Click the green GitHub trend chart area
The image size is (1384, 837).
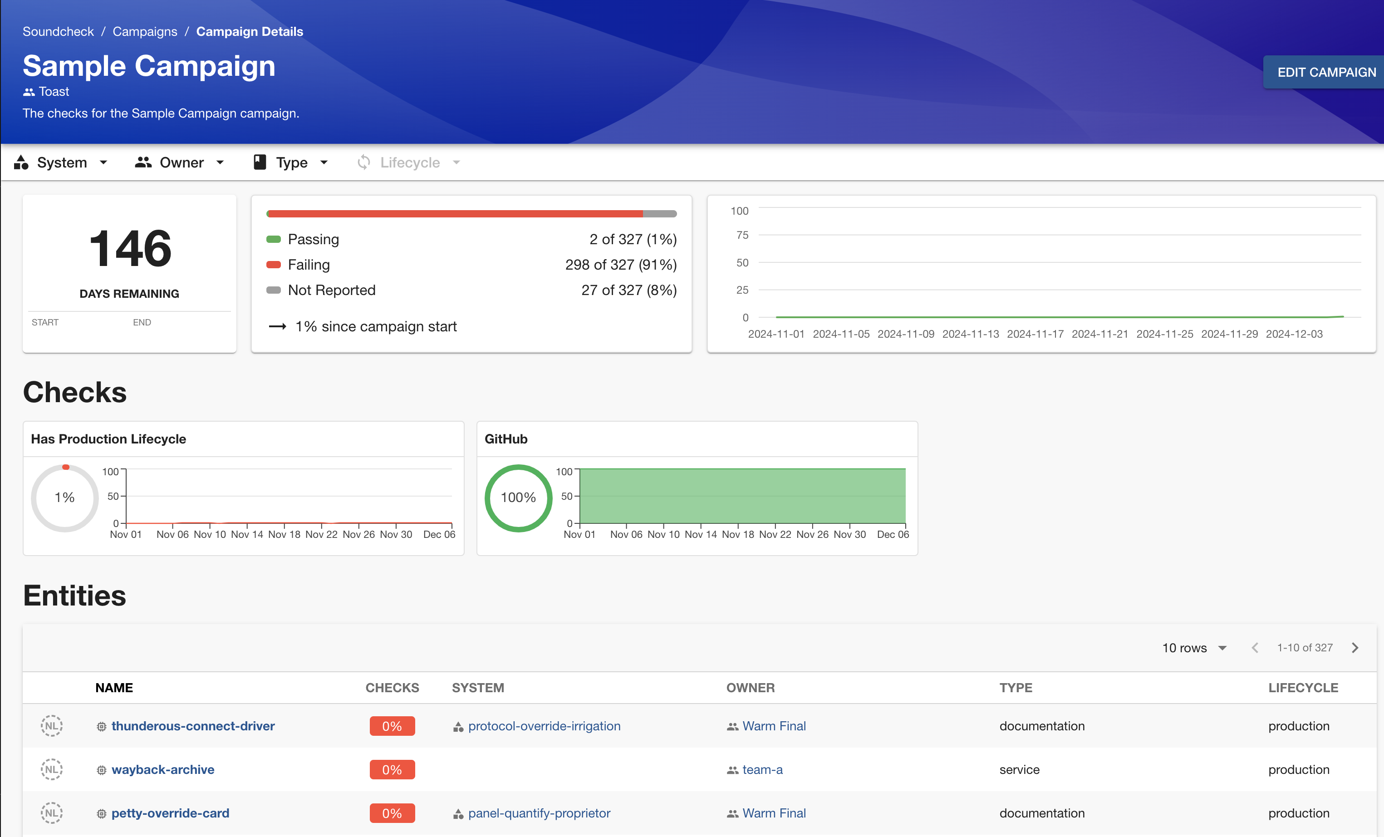click(742, 496)
